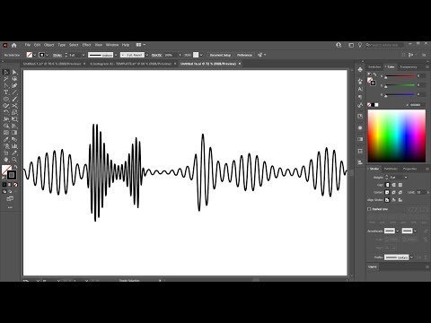431x323 pixels.
Task: Select Round Cap option
Action: tap(394, 185)
